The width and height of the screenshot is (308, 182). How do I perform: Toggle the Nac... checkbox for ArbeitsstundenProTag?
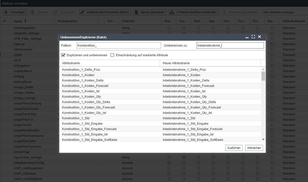coord(169,163)
